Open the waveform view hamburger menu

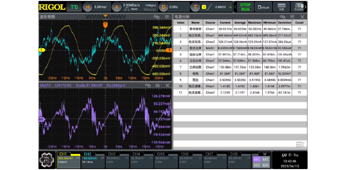point(167,17)
